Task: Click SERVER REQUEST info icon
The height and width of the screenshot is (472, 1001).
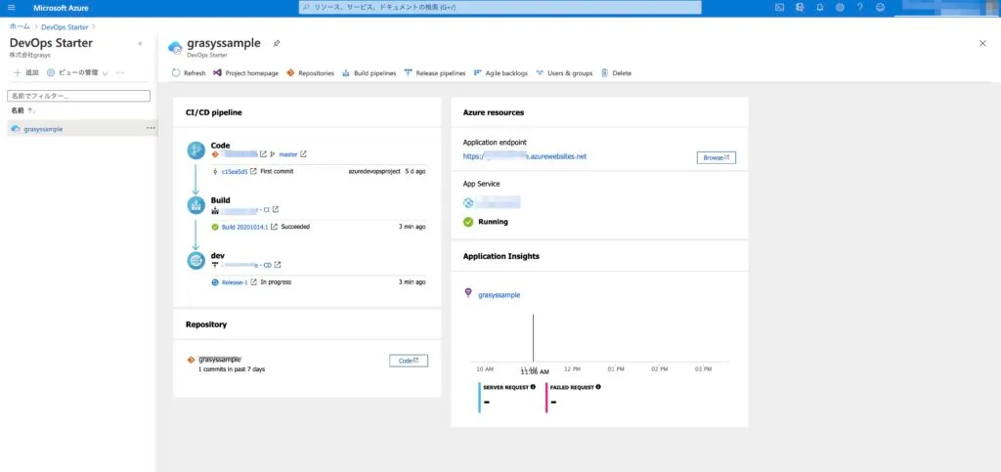Action: 533,387
